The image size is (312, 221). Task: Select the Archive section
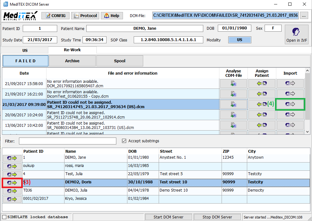pos(72,61)
